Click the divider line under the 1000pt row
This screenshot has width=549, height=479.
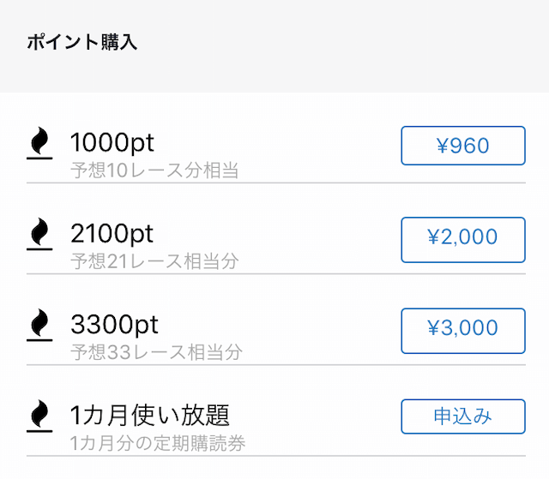pyautogui.click(x=276, y=183)
